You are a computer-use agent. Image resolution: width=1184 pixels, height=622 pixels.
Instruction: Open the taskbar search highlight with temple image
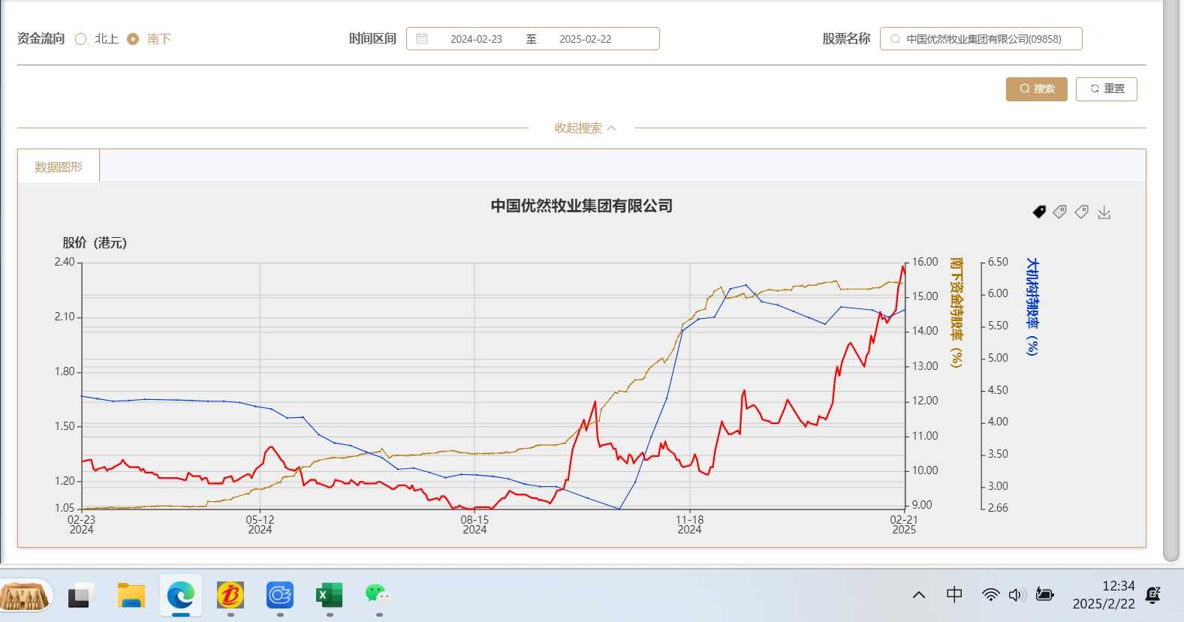point(26,596)
